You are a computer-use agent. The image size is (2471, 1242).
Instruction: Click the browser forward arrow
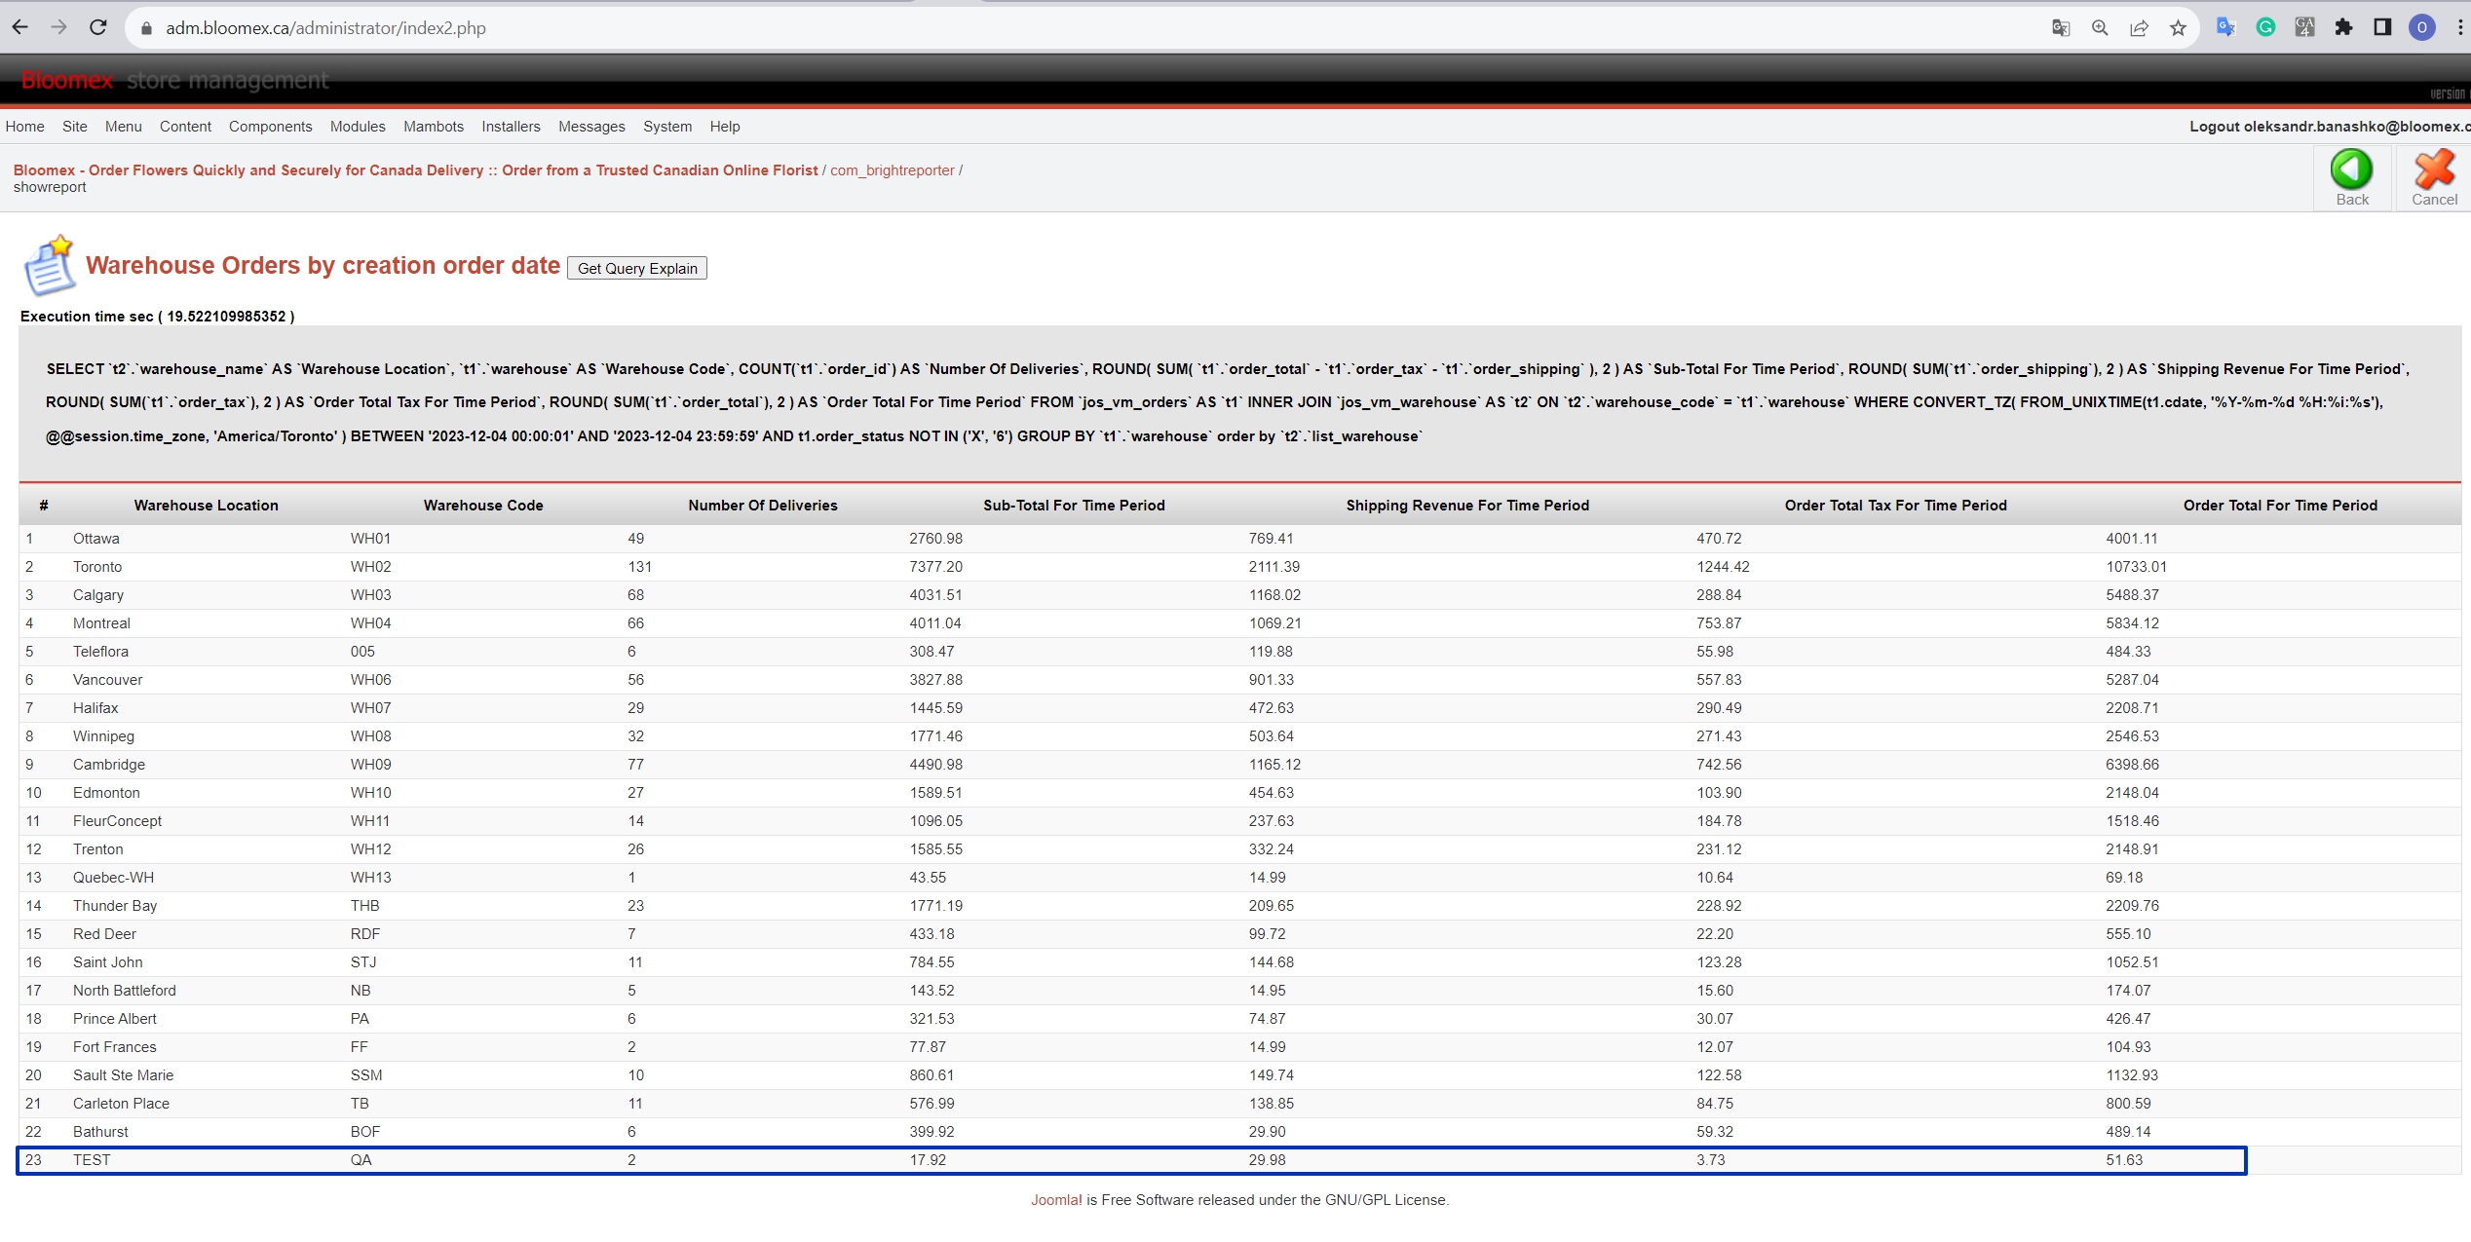58,27
